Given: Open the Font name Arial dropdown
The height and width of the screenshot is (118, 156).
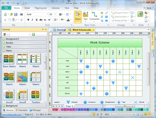Looking at the screenshot, I should click(48, 14).
